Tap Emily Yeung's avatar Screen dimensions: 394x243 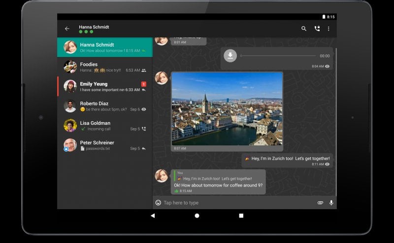[70, 86]
